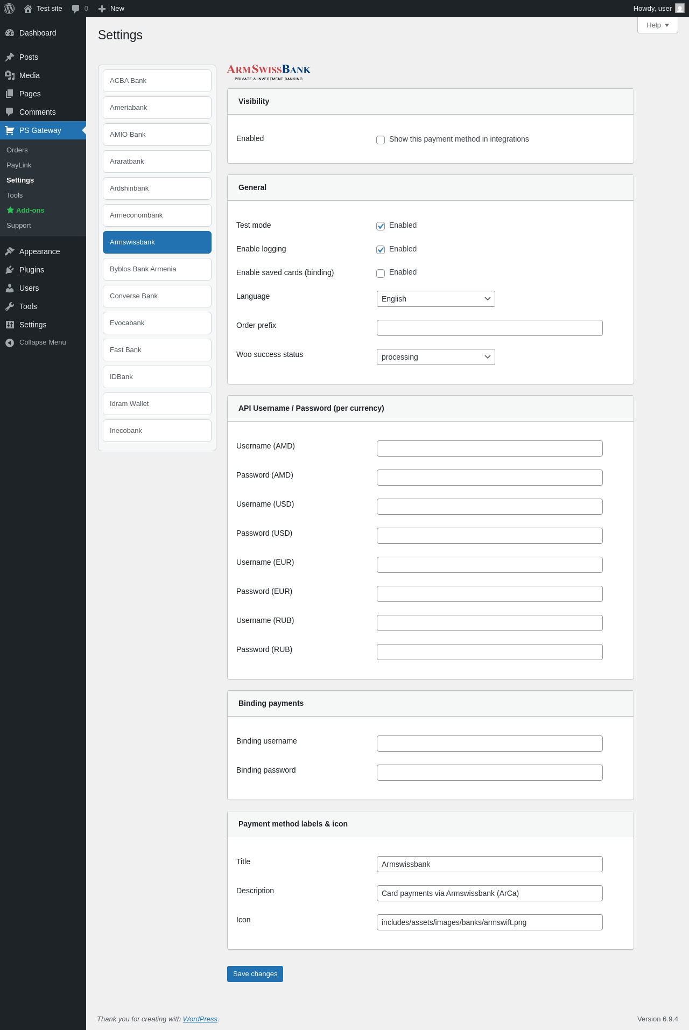Open Media library icon
689x1030 pixels.
coord(10,75)
